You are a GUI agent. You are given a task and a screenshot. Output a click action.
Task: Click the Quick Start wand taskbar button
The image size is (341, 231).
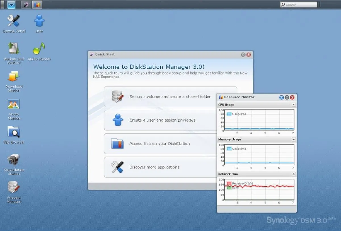click(x=26, y=5)
